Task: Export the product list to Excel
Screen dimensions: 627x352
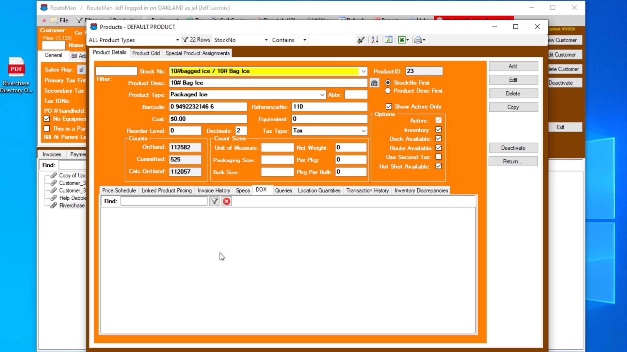Action: tap(402, 40)
